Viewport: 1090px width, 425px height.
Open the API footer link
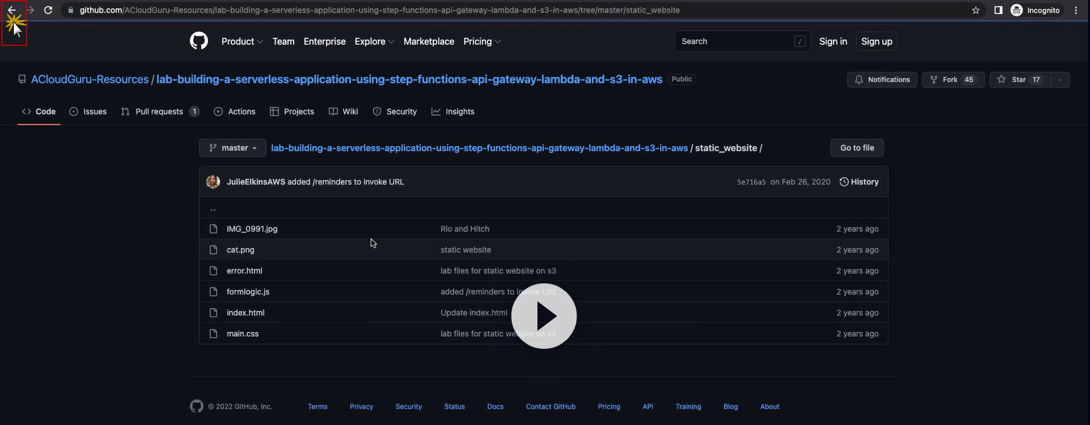(x=648, y=407)
